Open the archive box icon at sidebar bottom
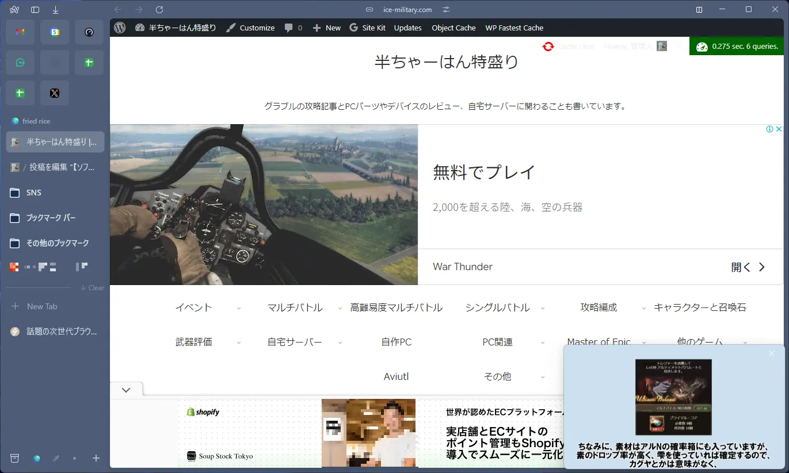This screenshot has width=789, height=473. (15, 459)
